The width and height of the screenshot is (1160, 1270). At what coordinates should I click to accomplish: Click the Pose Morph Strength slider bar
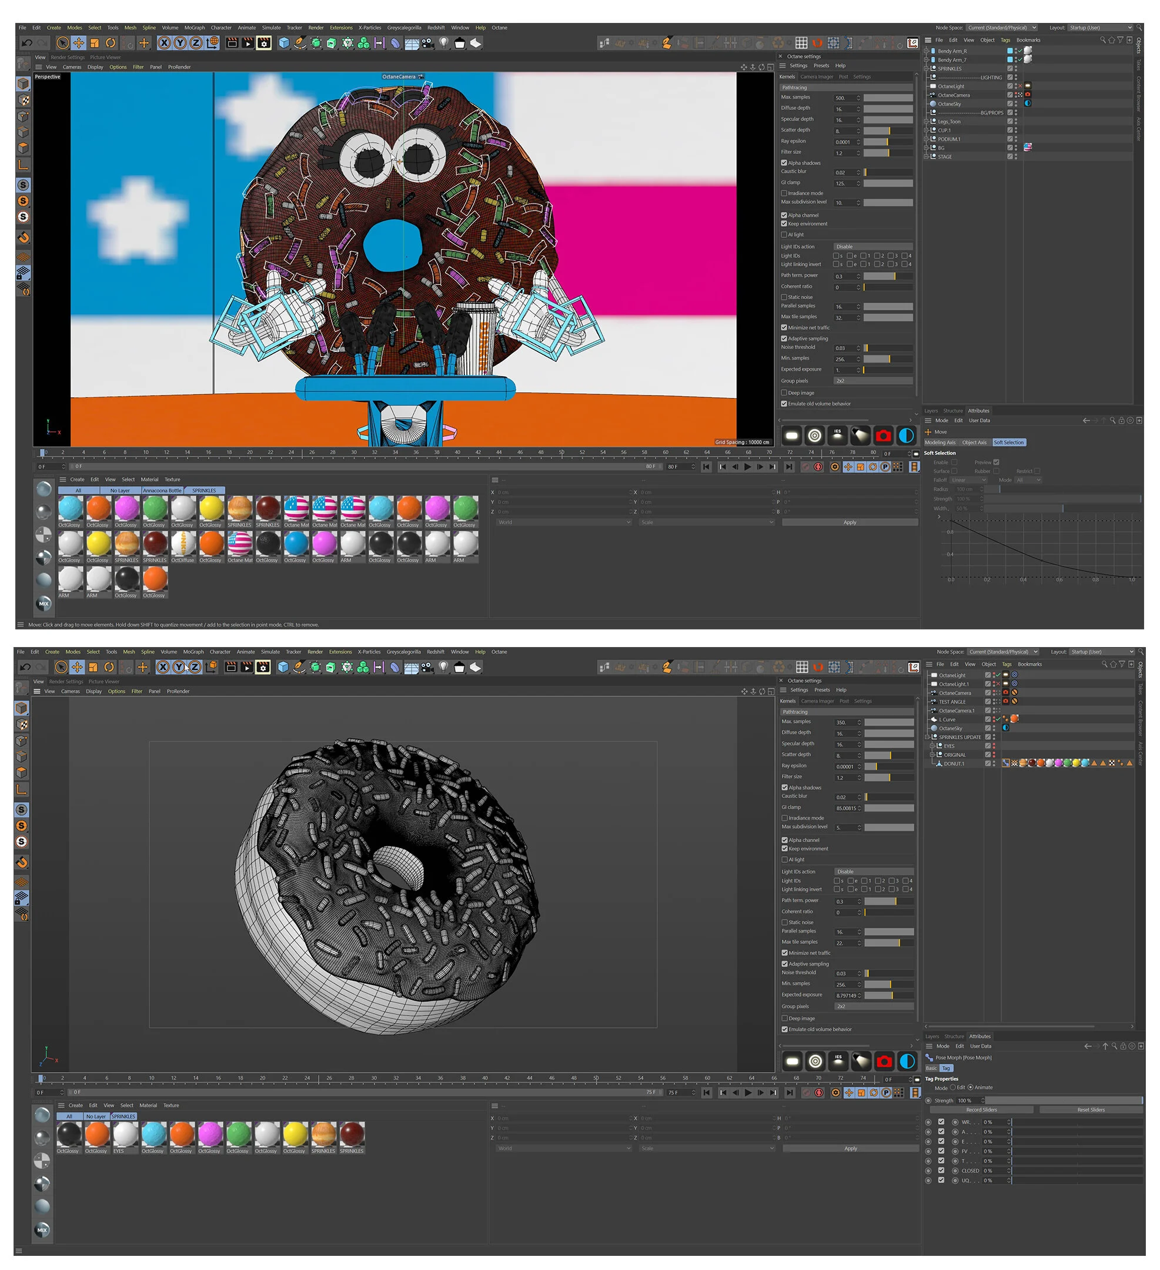[1065, 1101]
